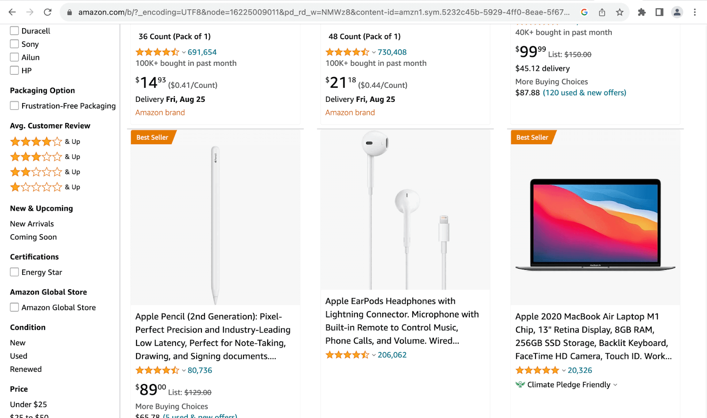This screenshot has width=707, height=418.
Task: Enable the Frustration-Free Packaging checkbox
Action: pos(15,106)
